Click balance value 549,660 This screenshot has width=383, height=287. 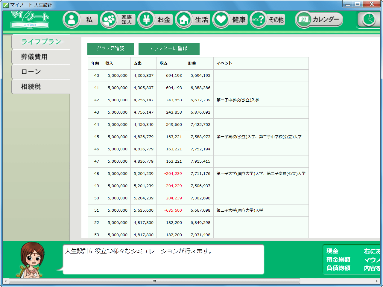(174, 125)
